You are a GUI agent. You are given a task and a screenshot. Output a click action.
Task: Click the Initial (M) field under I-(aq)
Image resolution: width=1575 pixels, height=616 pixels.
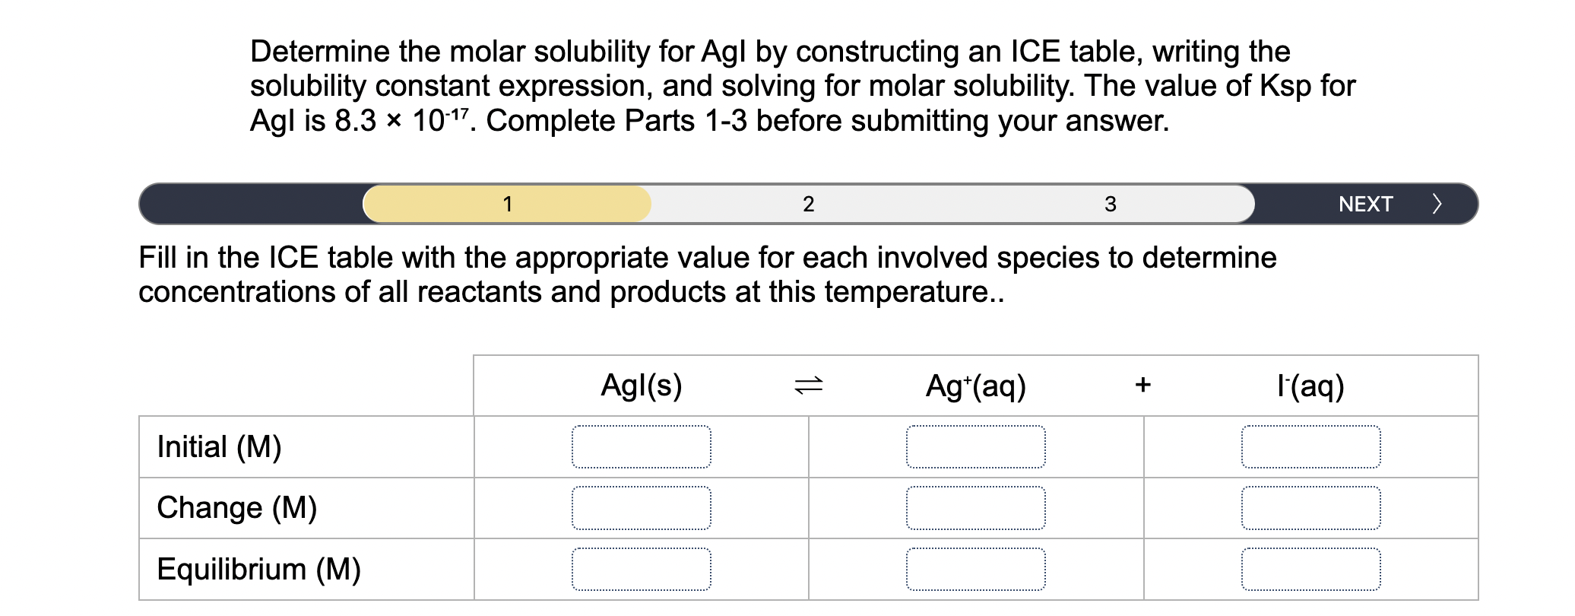1311,447
